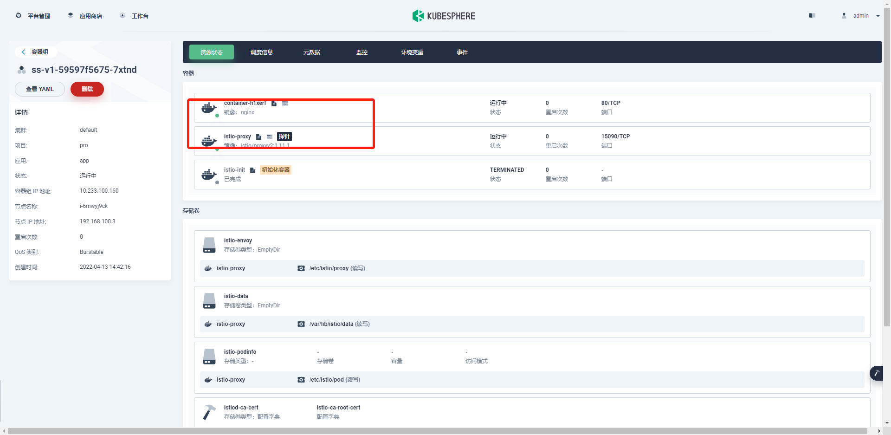Screen dimensions: 891x435
Task: Switch to Scheduling Info (调度信息) tab
Action: pyautogui.click(x=262, y=52)
